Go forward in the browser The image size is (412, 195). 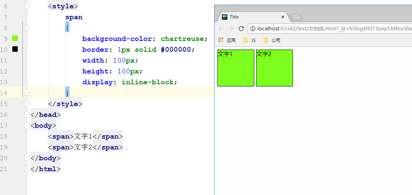tap(231, 29)
